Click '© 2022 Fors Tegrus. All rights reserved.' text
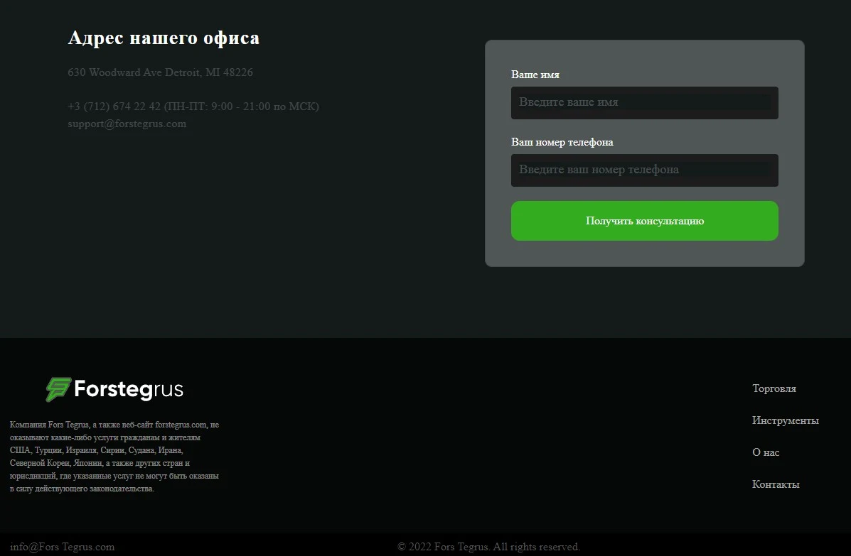 coord(488,547)
